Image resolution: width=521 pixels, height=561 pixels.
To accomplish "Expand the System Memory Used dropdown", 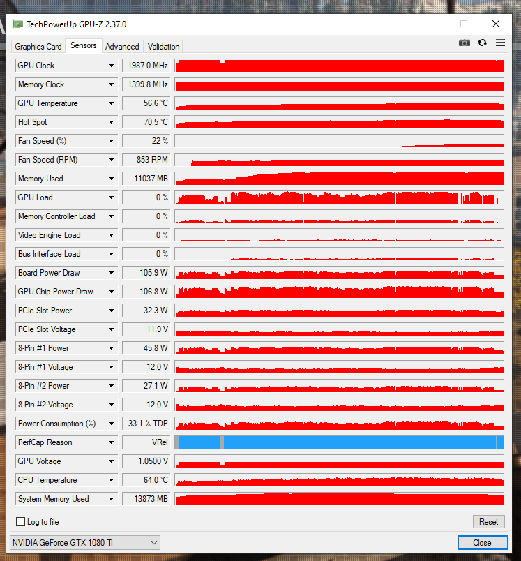I will (111, 499).
